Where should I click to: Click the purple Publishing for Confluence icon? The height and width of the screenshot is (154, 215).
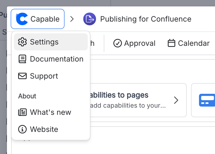coord(90,19)
